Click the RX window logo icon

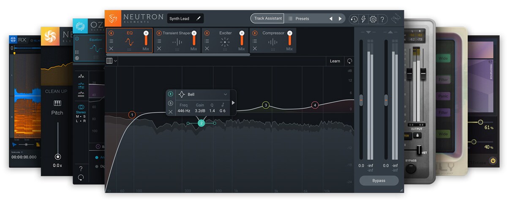pyautogui.click(x=13, y=40)
